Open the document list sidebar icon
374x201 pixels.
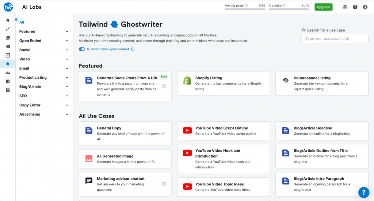pyautogui.click(x=8, y=90)
